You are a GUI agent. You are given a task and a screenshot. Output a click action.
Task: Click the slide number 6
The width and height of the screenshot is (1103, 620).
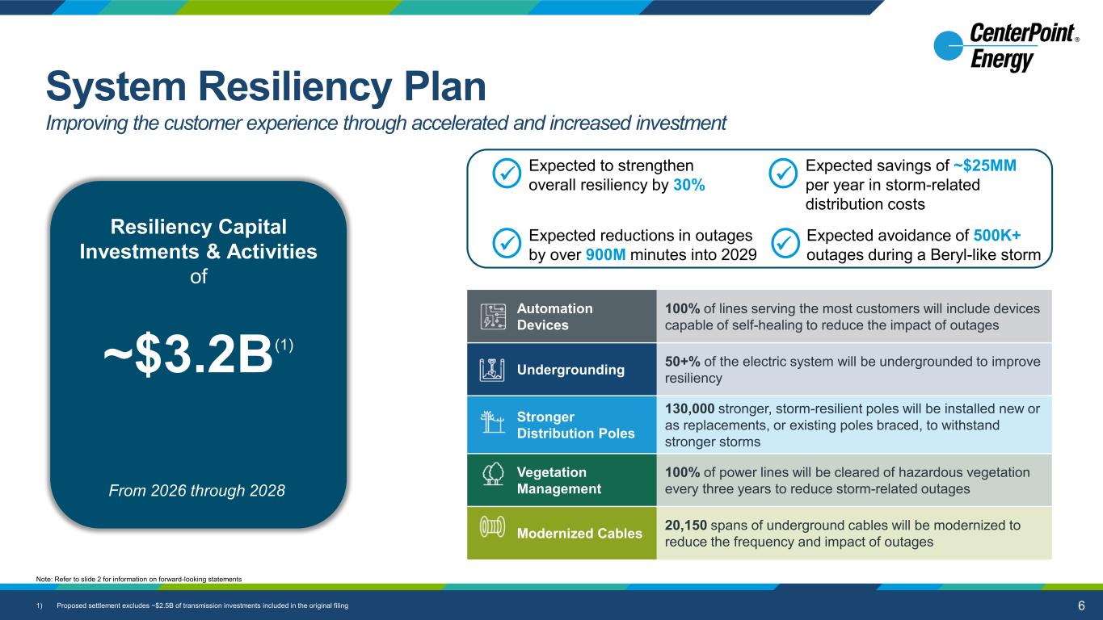[x=1081, y=605]
